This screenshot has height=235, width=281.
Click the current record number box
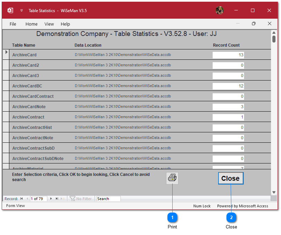38,199
